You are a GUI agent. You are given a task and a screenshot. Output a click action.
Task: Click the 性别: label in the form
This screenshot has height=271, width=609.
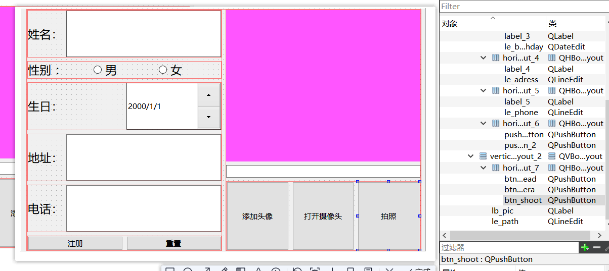[43, 70]
